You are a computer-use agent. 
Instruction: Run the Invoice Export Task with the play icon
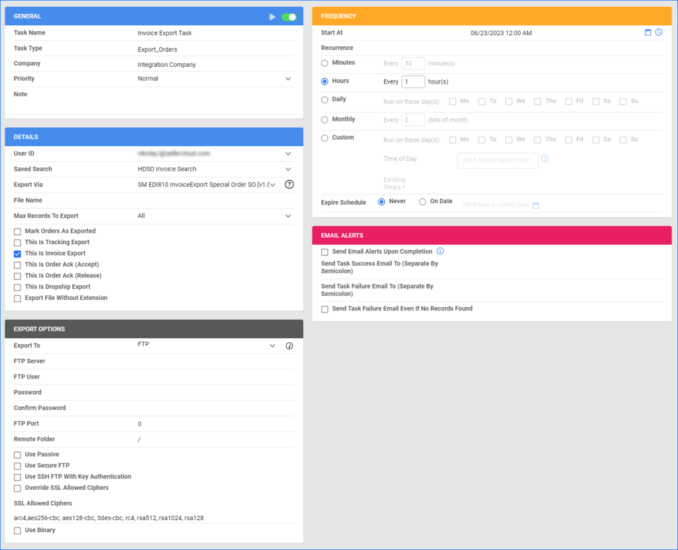[272, 16]
